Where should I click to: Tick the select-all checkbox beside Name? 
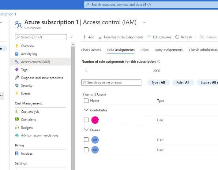(86, 101)
